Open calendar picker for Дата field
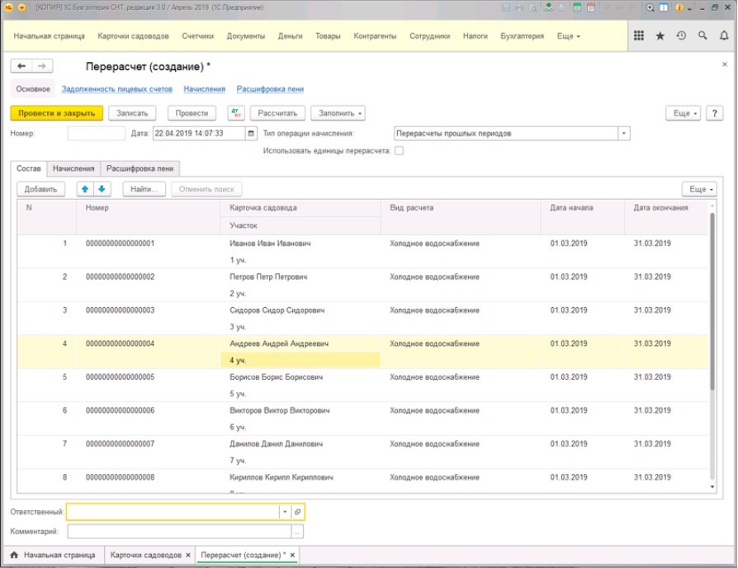This screenshot has width=738, height=568. [252, 133]
